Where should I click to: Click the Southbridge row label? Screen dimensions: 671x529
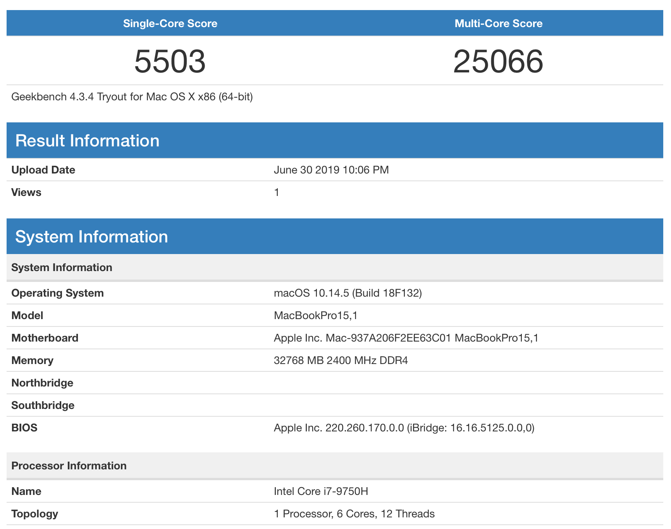coord(43,405)
